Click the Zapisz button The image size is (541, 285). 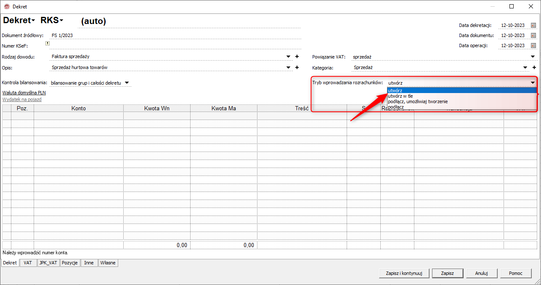click(447, 273)
